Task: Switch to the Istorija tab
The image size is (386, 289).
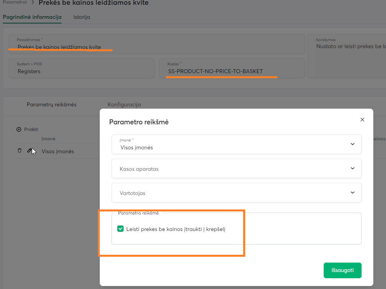Action: click(82, 17)
